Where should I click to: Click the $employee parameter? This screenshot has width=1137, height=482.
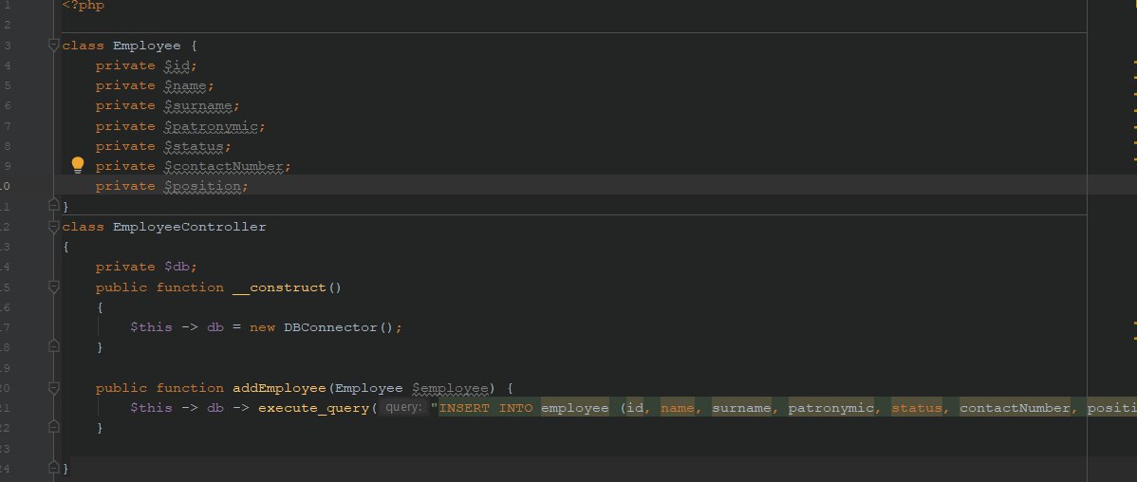point(450,388)
